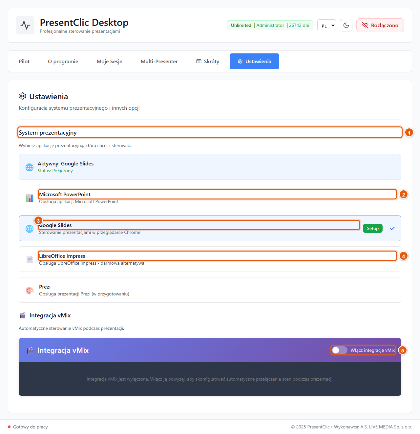The image size is (420, 434).
Task: Select the Prezi presentation option
Action: coord(210,290)
